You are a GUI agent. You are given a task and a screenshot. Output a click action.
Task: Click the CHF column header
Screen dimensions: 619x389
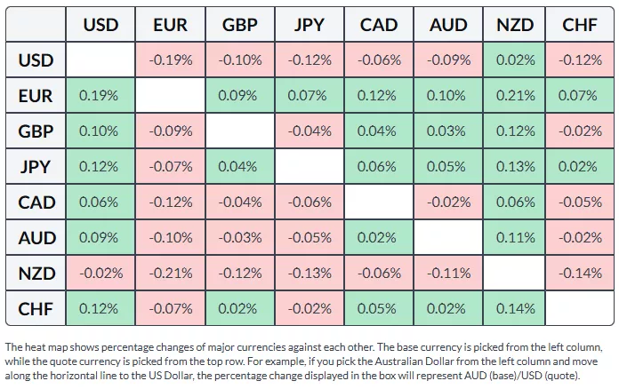[x=580, y=25]
